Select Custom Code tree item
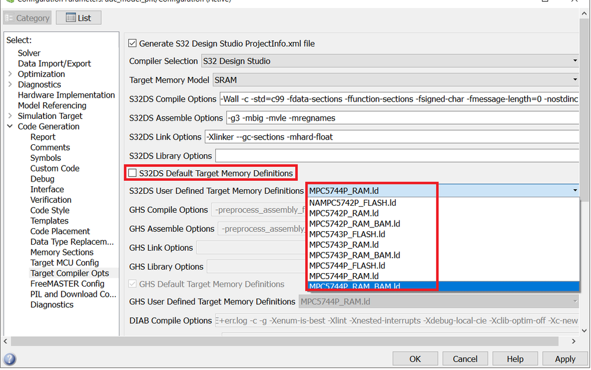The height and width of the screenshot is (370, 591). pyautogui.click(x=55, y=168)
